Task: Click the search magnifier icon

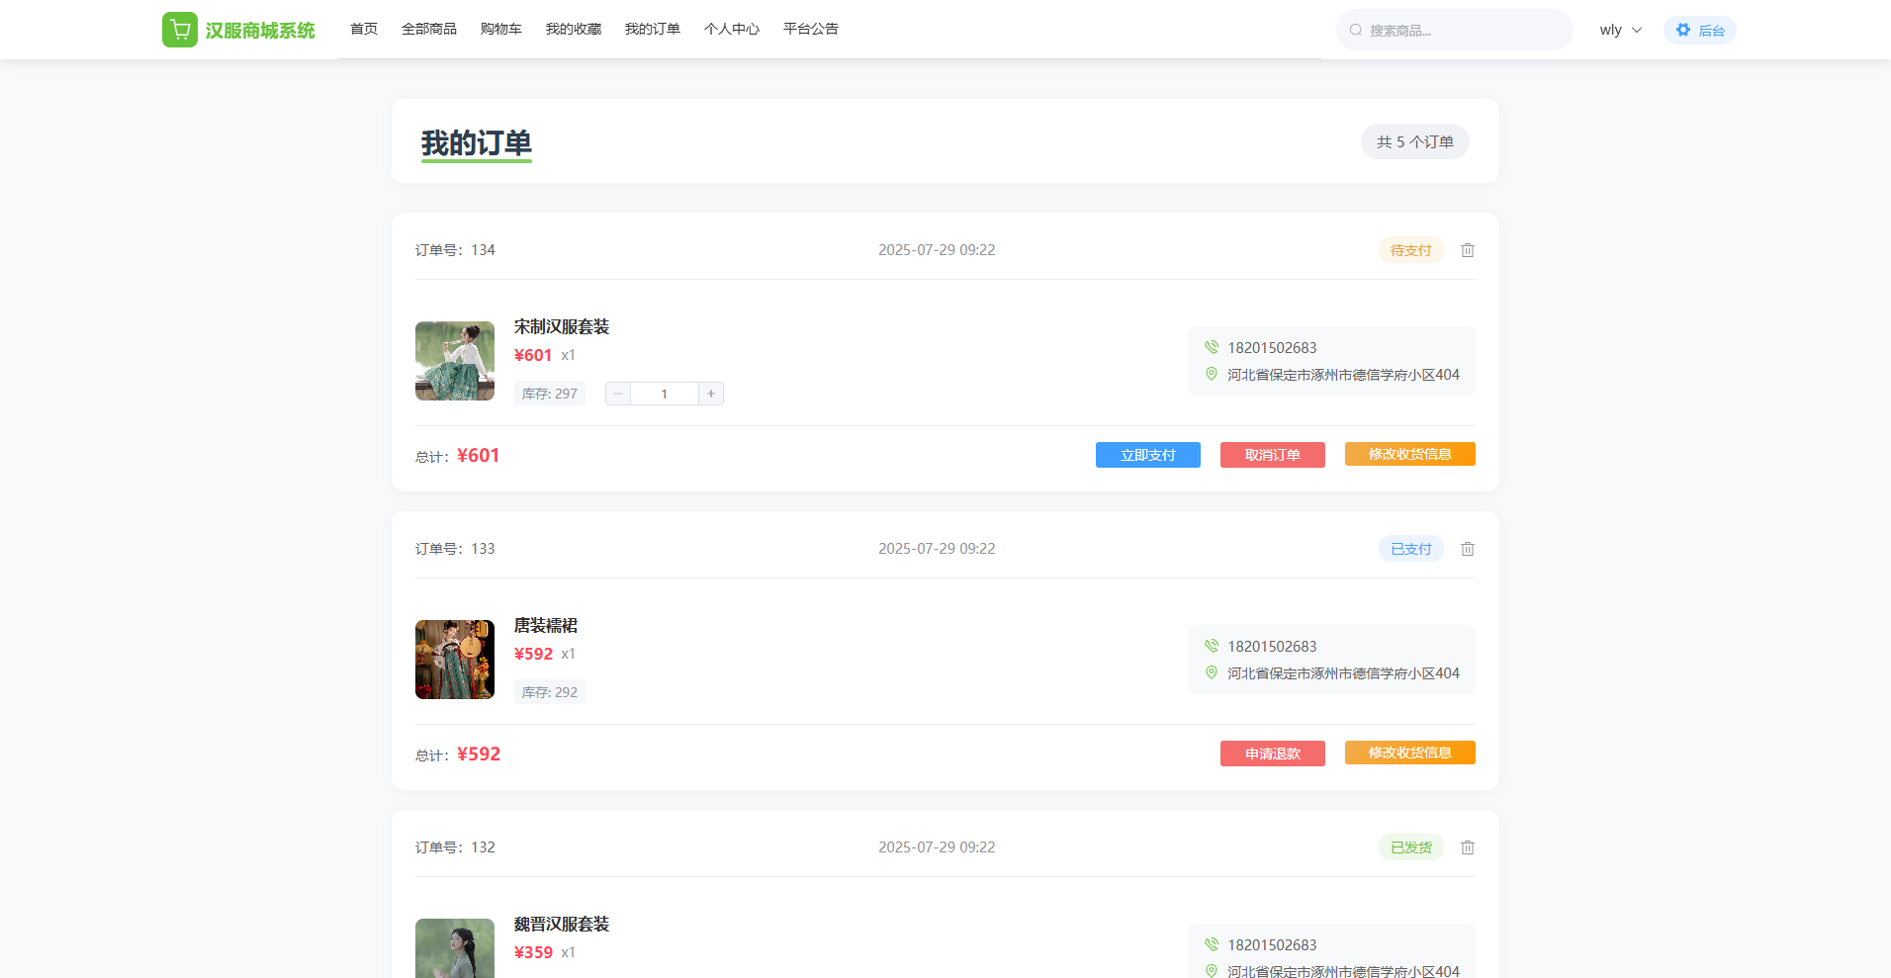Action: pos(1356,30)
